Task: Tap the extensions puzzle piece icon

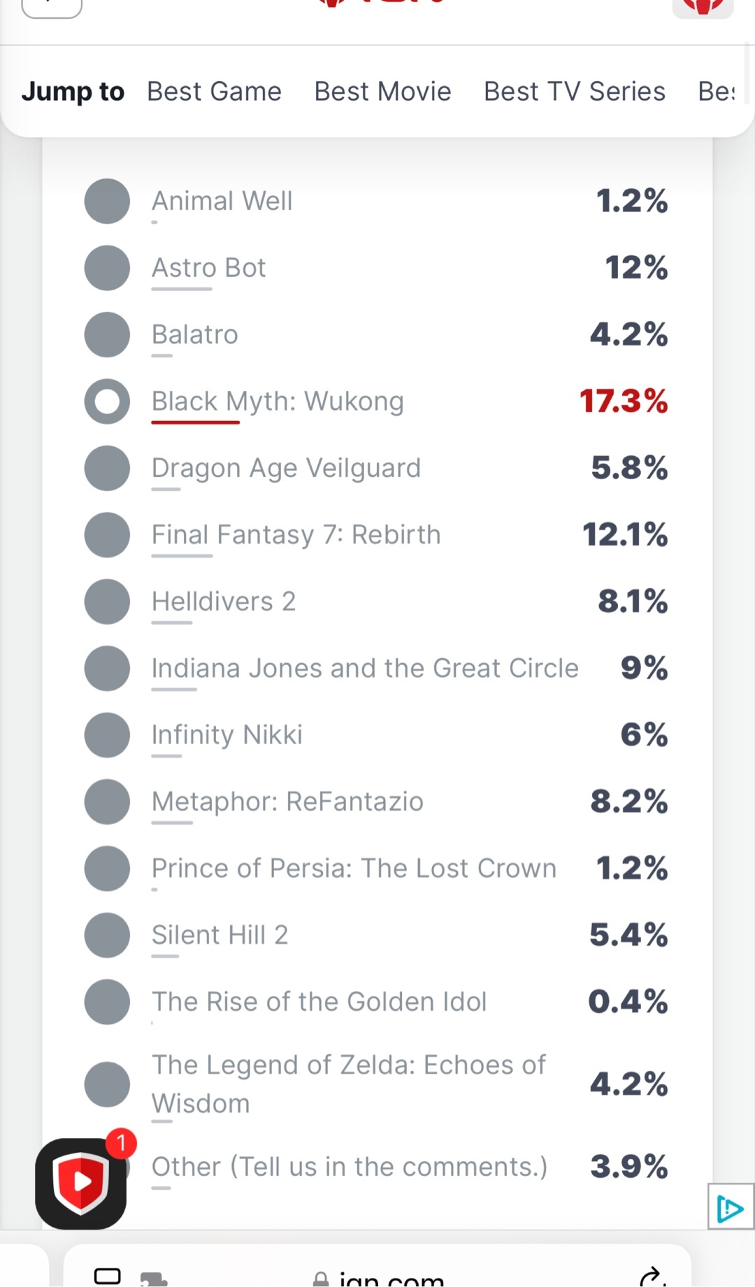Action: click(154, 1279)
